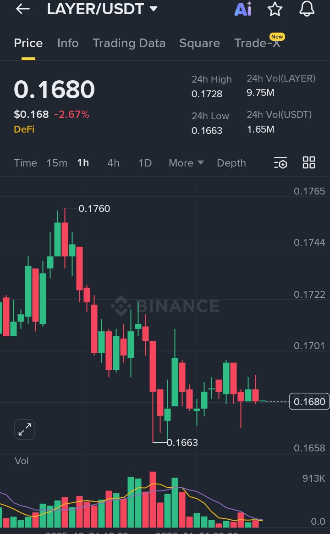
Task: Go to the Square tab
Action: pos(199,43)
